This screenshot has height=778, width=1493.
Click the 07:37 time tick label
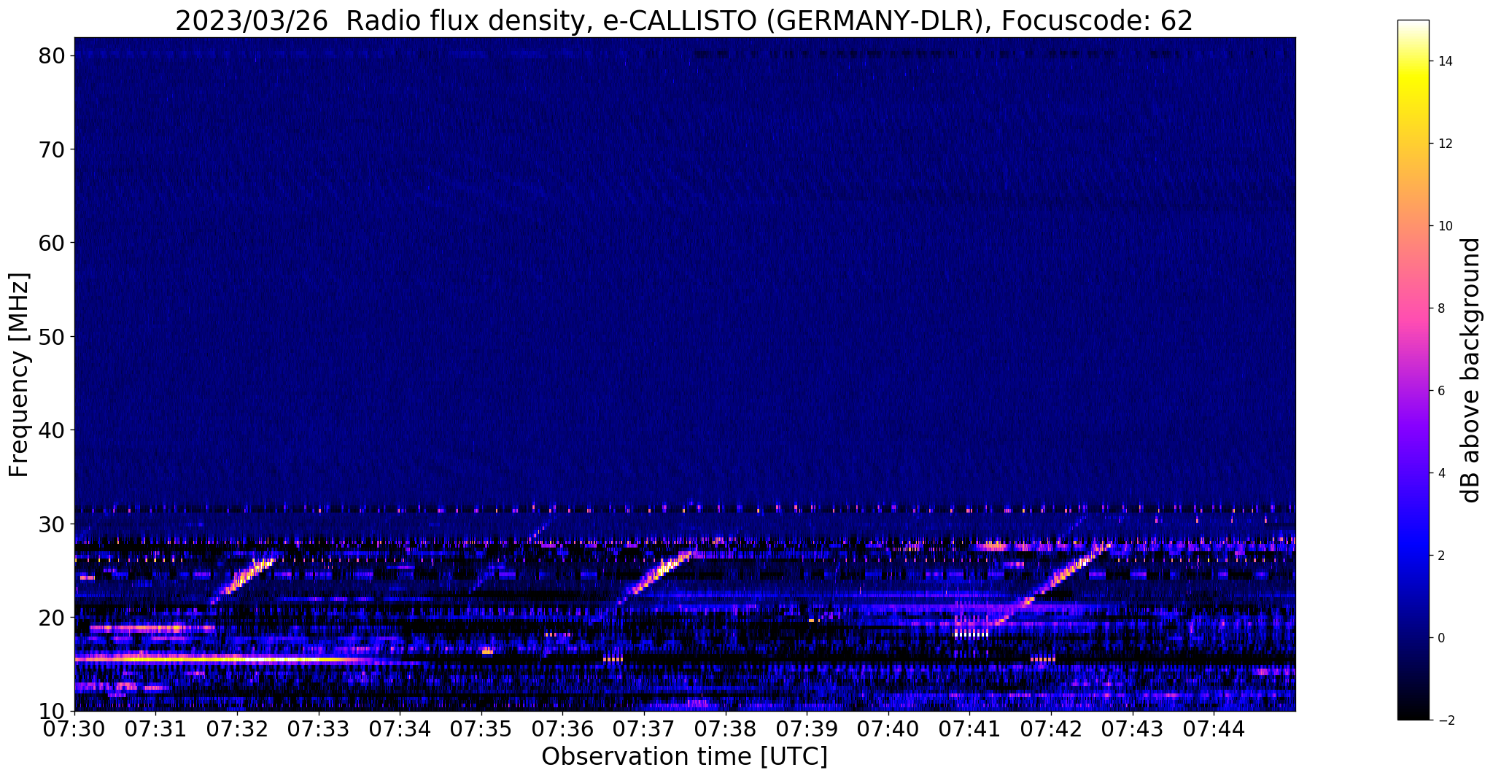coord(644,728)
